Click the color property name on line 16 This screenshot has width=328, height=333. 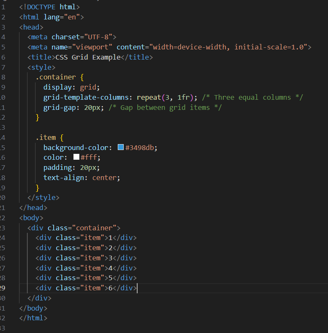pos(54,157)
